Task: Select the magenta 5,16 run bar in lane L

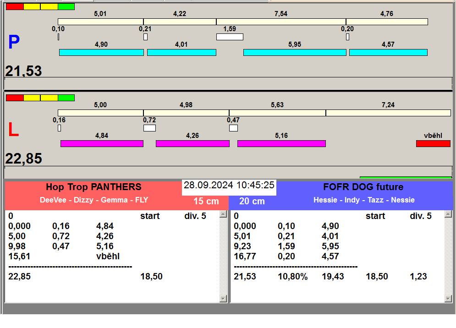Action: [x=281, y=143]
